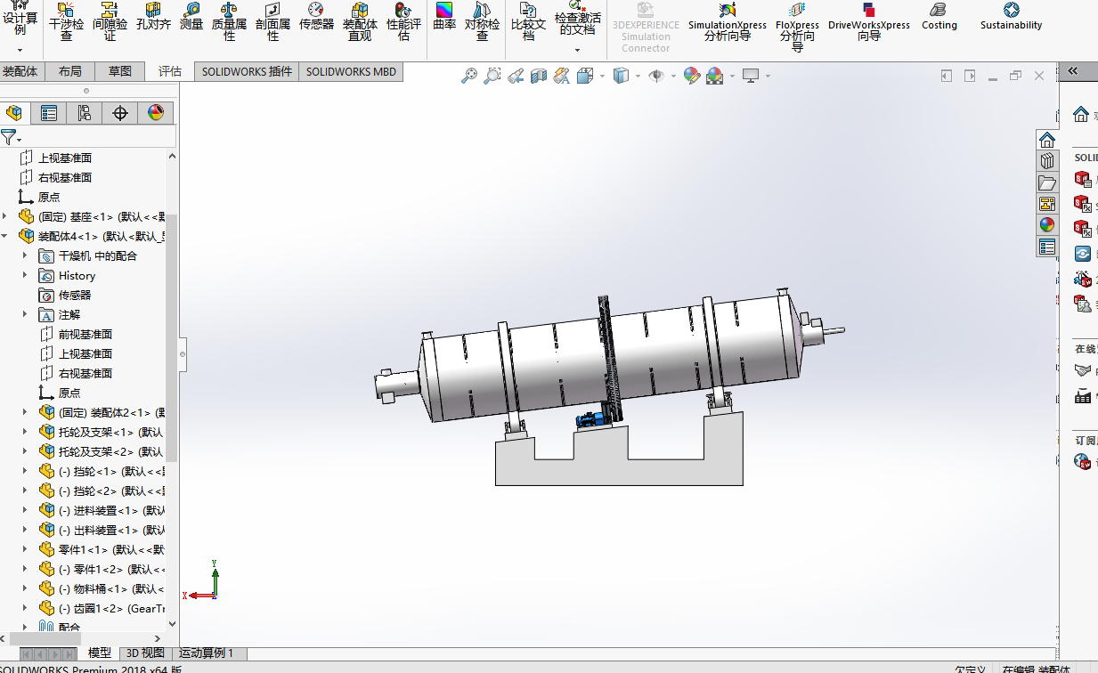Click the zoom to fit magnifier icon
Viewport: 1098px width, 673px height.
pyautogui.click(x=469, y=77)
